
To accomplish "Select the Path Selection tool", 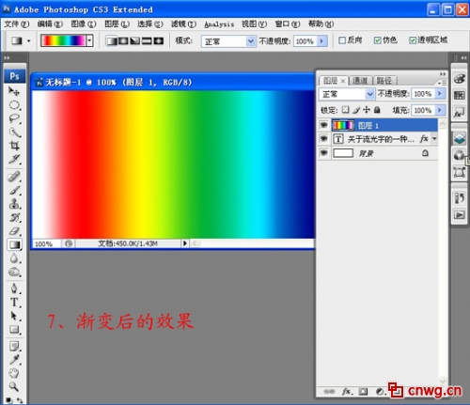I will [14, 316].
